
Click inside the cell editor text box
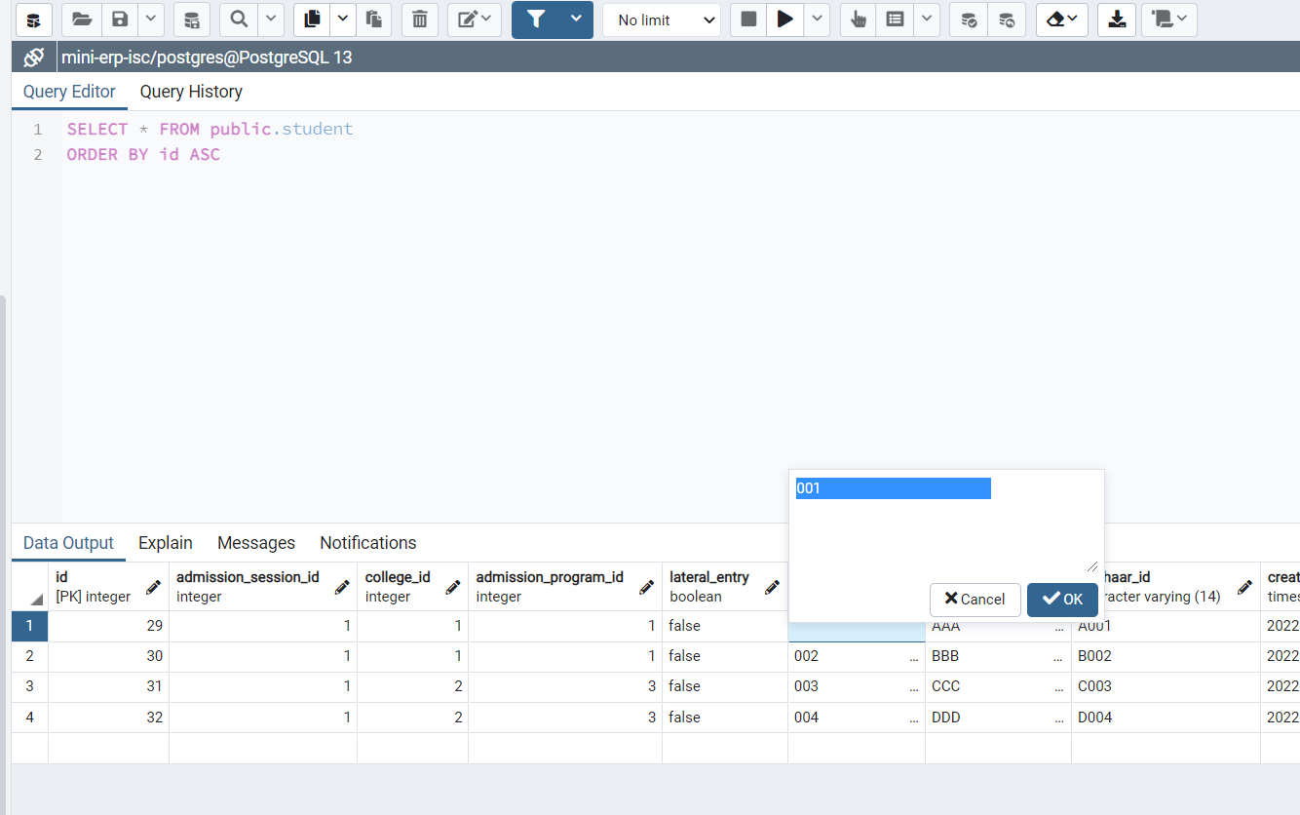point(892,487)
